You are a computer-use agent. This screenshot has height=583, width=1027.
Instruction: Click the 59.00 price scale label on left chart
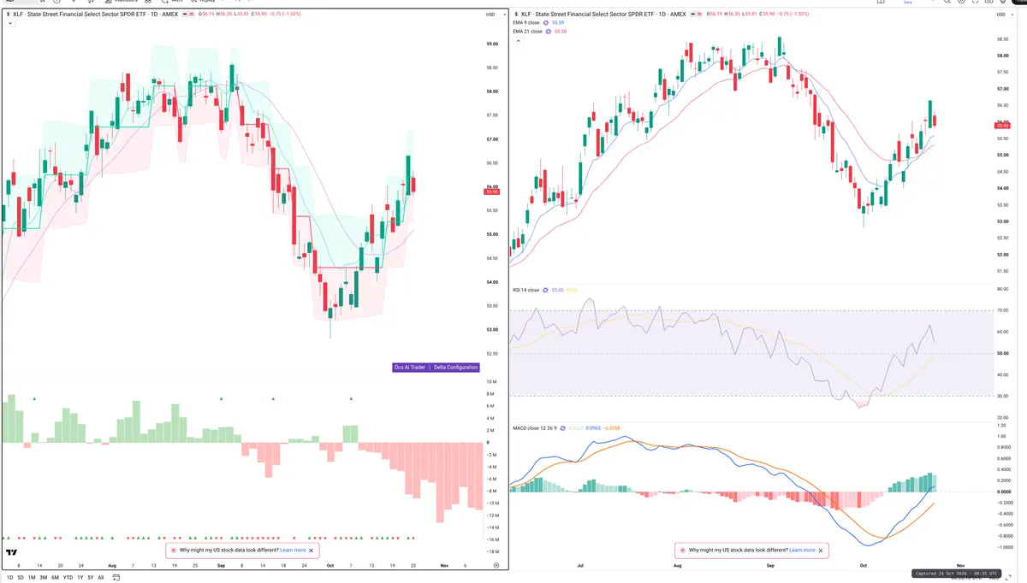tap(492, 44)
